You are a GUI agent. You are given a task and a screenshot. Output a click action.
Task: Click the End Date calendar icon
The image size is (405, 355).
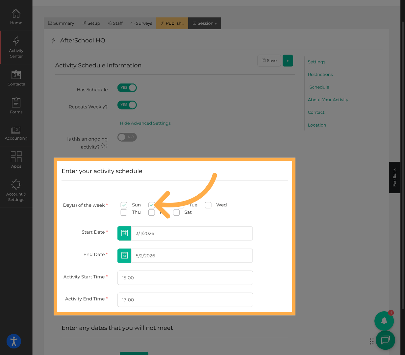coord(124,256)
